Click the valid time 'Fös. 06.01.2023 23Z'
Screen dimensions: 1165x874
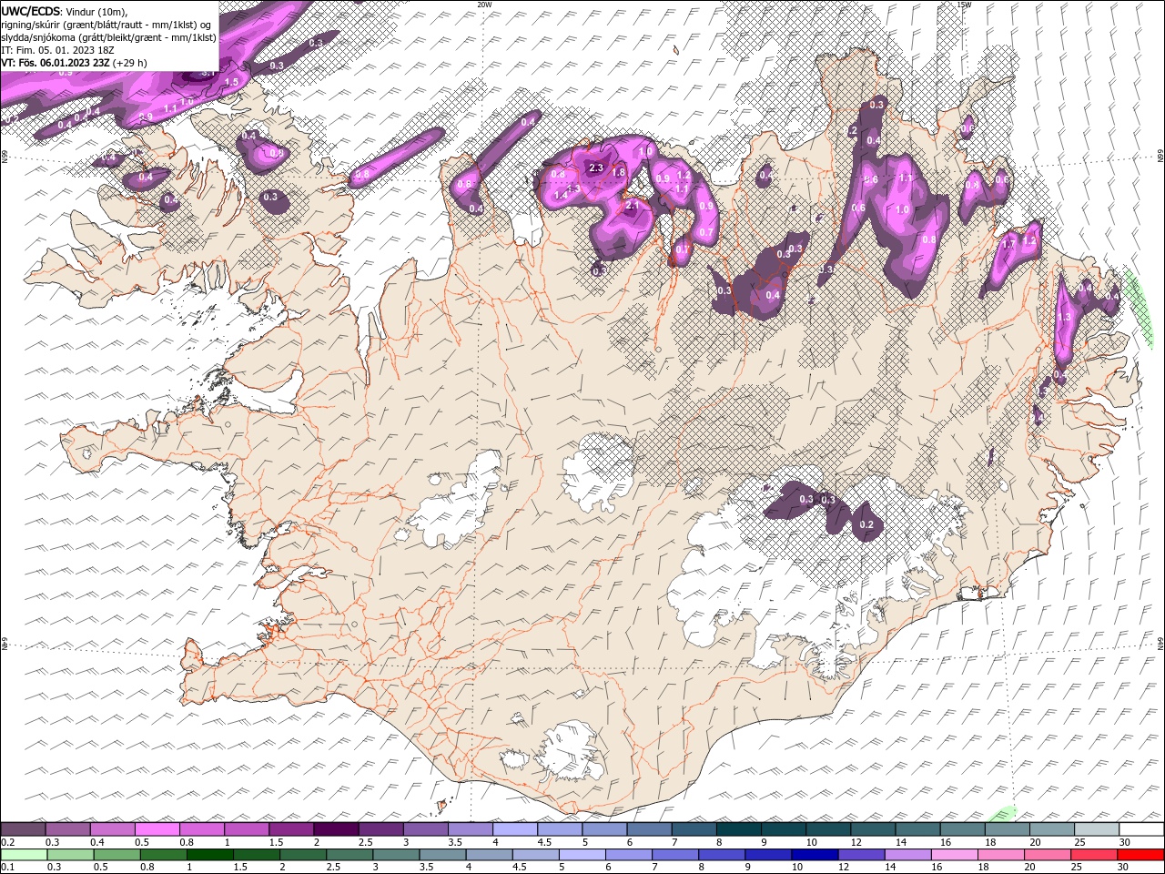click(65, 63)
